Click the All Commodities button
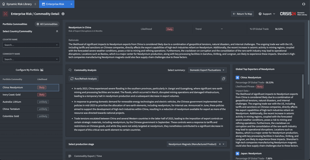Screen dimensions: 310x160 (x=47, y=24)
